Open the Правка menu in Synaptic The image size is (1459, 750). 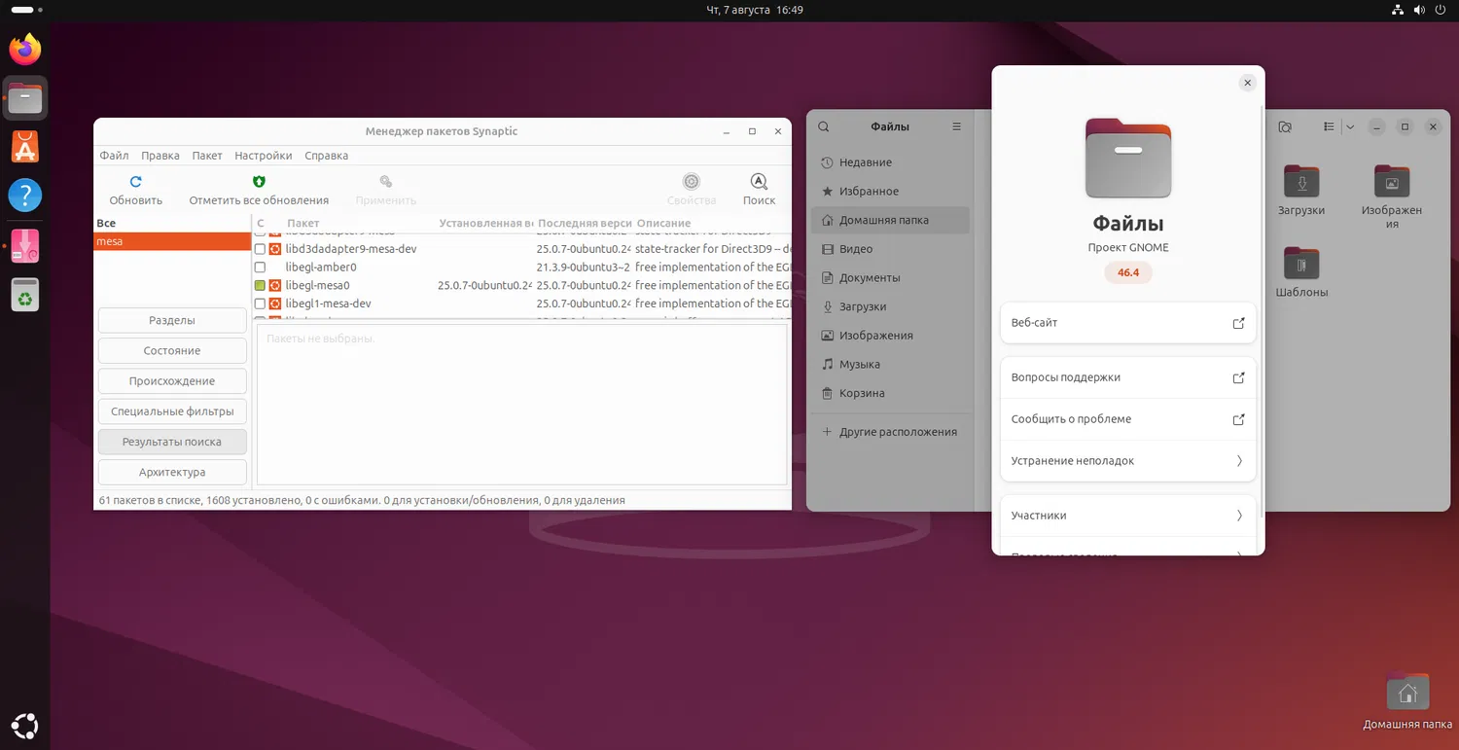(x=160, y=156)
